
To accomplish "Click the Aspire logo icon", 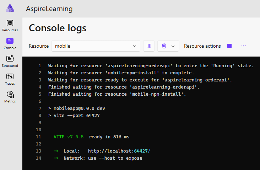I will point(10,8).
